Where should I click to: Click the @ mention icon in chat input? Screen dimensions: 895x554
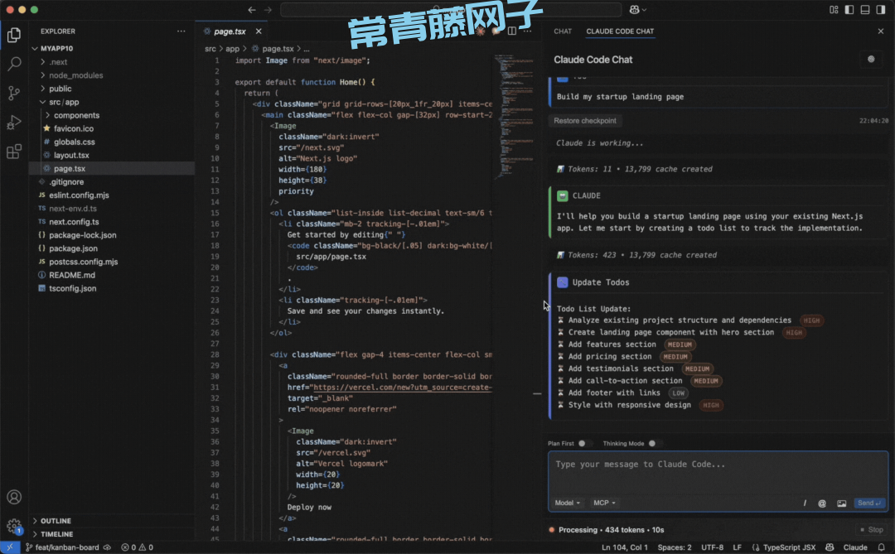click(822, 503)
